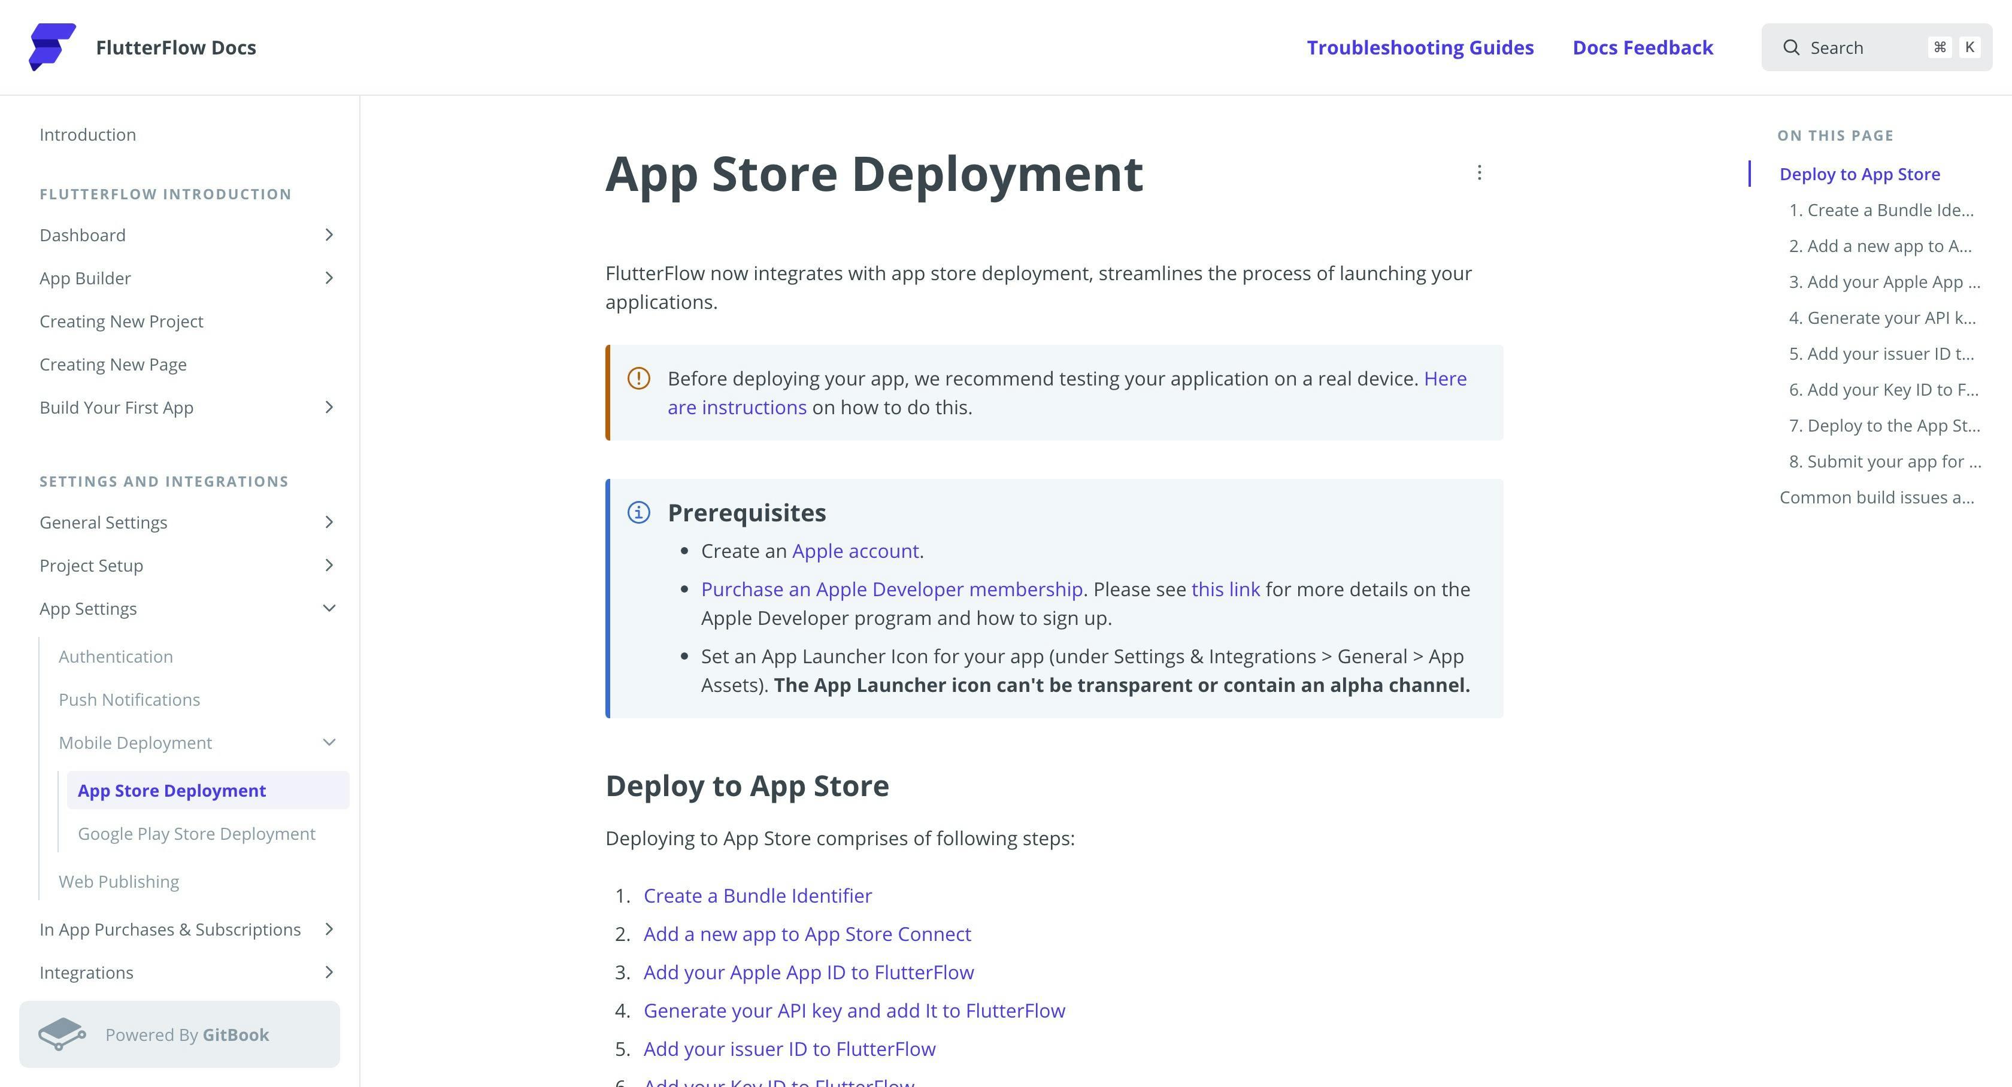The image size is (2012, 1087).
Task: Select 'Common build issues a...' outline entry
Action: point(1876,497)
